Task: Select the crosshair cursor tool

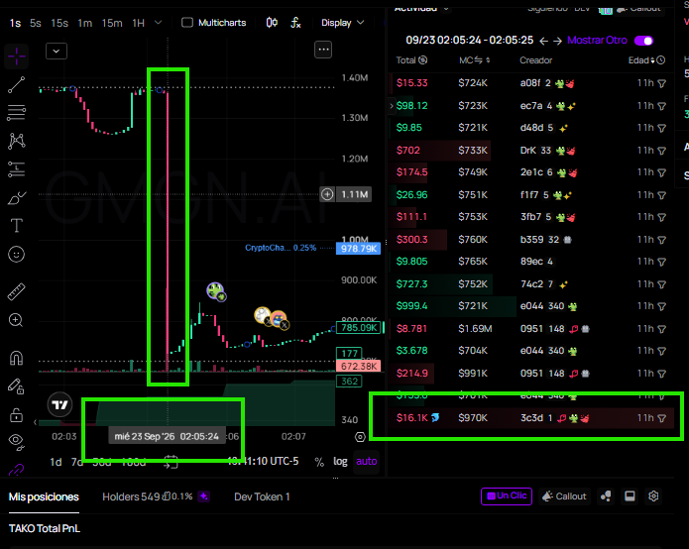Action: [x=16, y=56]
